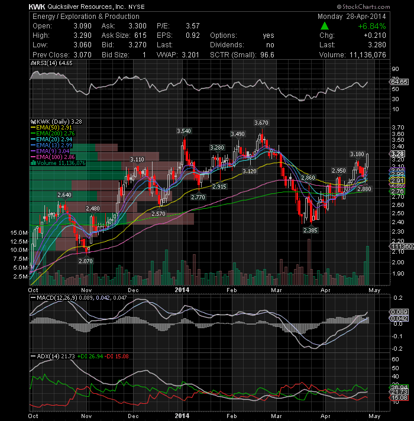Click the EMA 200 2.76 axis tag
Viewport: 414px width, 421px height.
point(397,191)
